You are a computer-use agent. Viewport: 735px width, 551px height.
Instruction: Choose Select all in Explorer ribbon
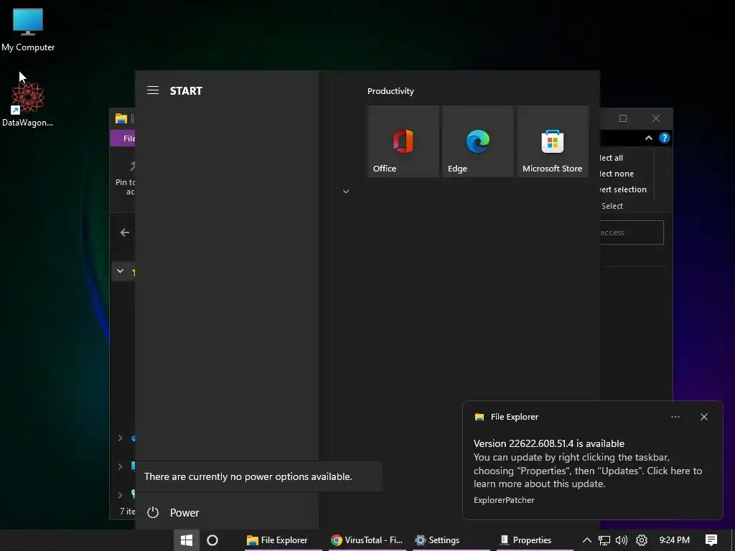point(612,158)
